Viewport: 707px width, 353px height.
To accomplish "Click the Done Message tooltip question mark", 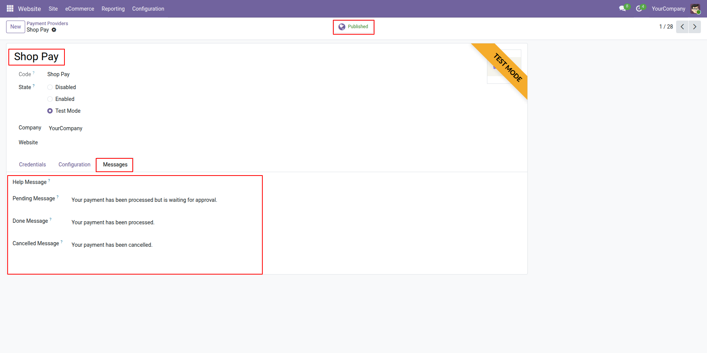I will click(x=51, y=219).
